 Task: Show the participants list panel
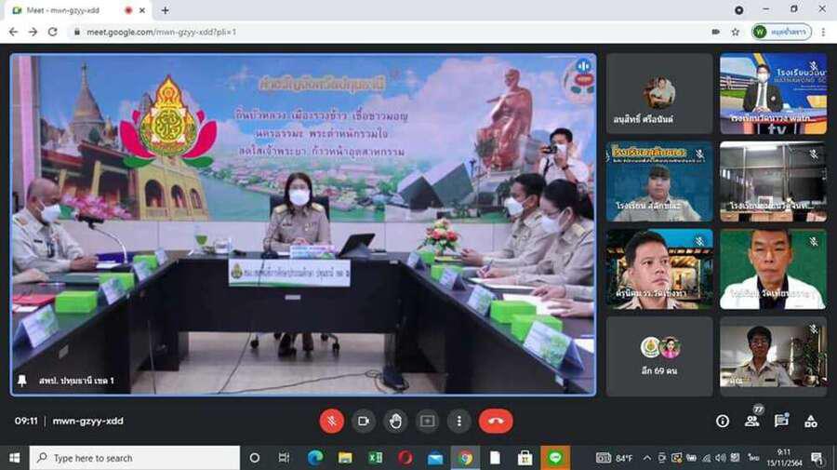pyautogui.click(x=751, y=421)
